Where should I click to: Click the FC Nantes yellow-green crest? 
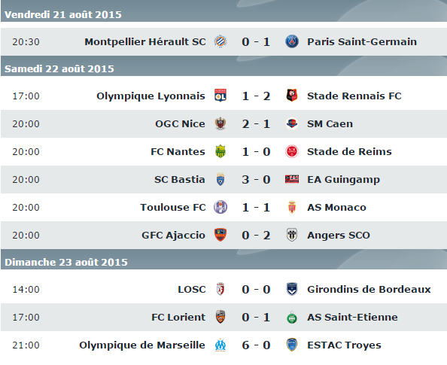[220, 151]
